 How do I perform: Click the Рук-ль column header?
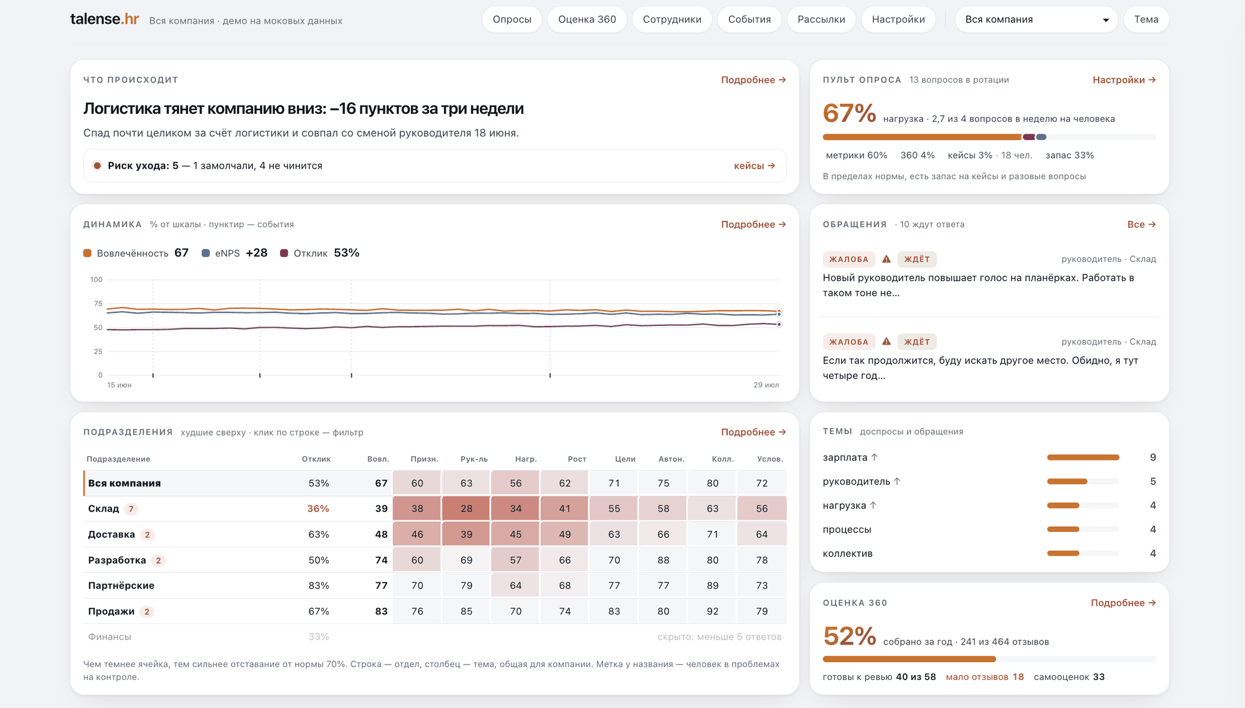(x=474, y=459)
